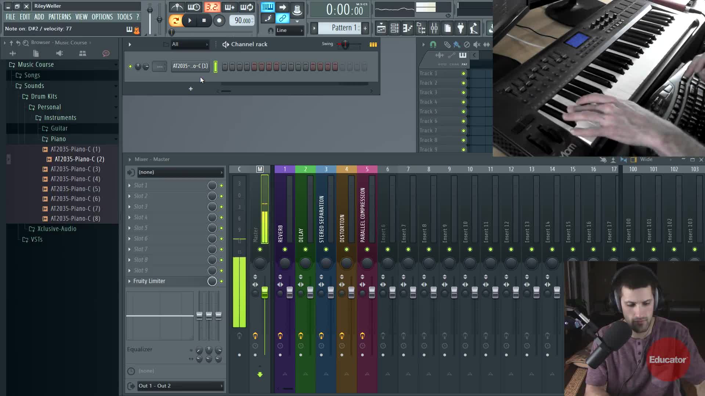Enable the countdown before recording icon
Viewport: 705px width, 396px height.
[211, 7]
